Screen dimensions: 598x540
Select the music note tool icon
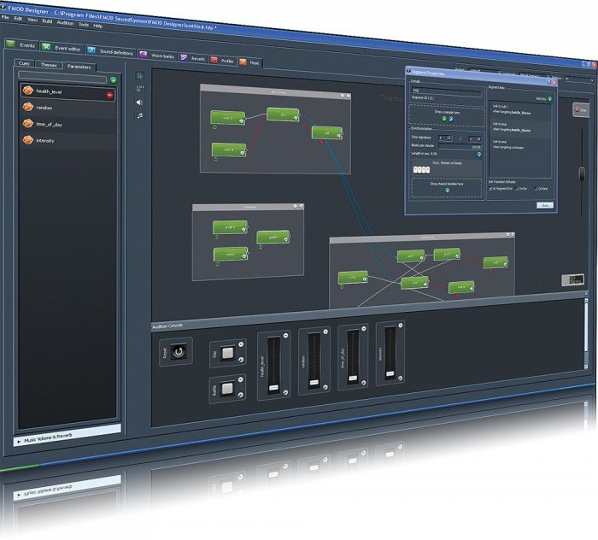tap(140, 115)
